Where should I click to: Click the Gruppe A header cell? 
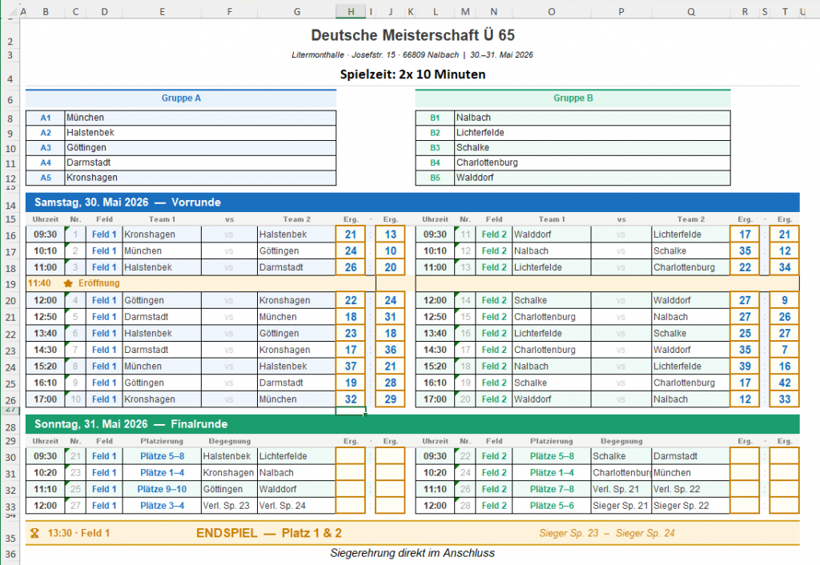(181, 98)
